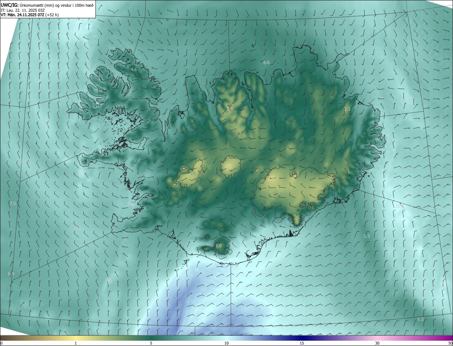Image resolution: width=453 pixels, height=346 pixels.
Task: Click the 'VT: Mán. 24.11.2025 07Z' line
Action: [x=23, y=15]
